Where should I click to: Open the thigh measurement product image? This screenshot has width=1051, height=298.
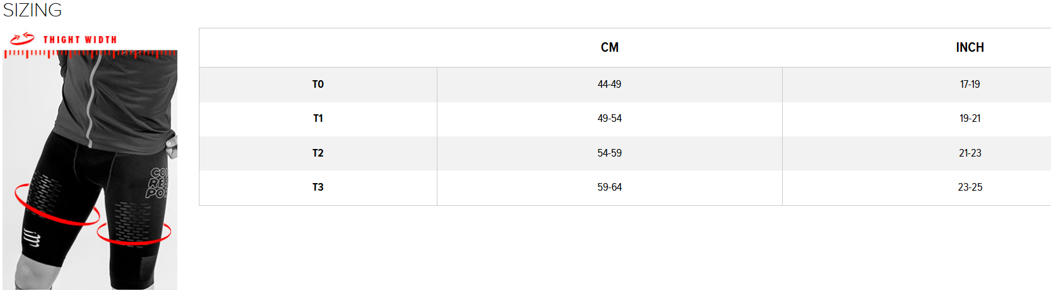90,170
